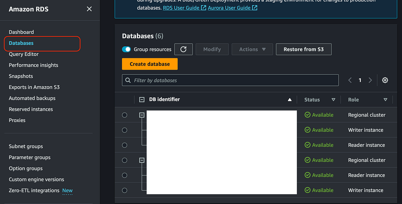Select the first Regional cluster radio button
This screenshot has width=402, height=204.
pos(125,115)
